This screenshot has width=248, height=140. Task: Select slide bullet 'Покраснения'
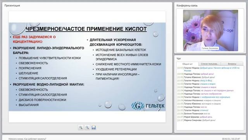coord(30,68)
